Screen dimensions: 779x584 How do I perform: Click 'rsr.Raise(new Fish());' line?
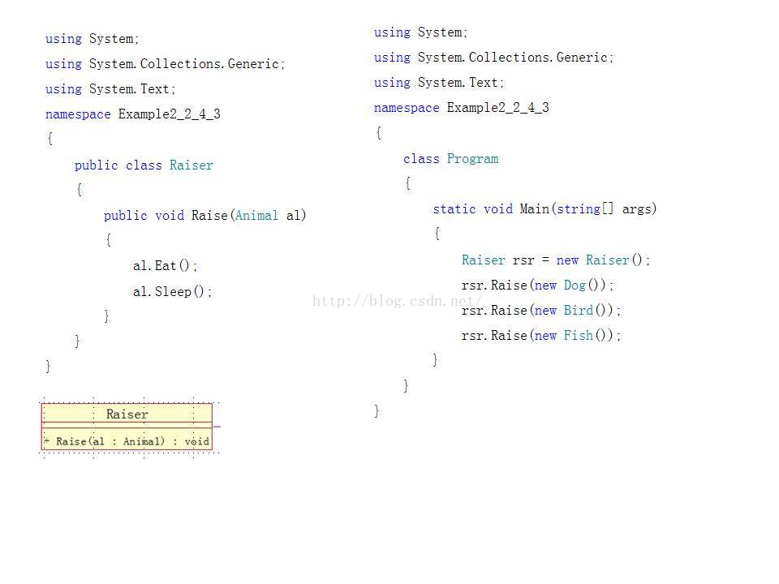pos(541,336)
